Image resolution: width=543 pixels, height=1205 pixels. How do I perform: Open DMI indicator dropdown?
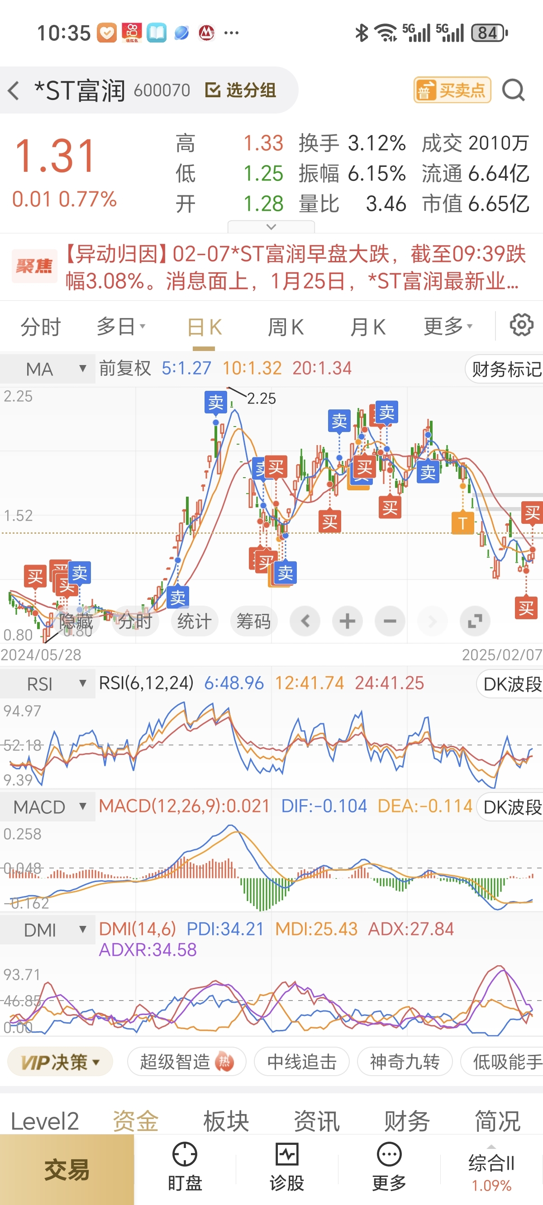click(47, 930)
